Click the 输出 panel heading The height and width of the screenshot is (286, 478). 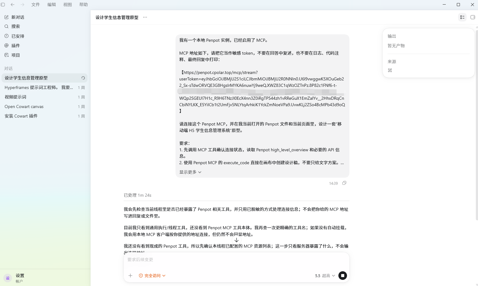click(392, 36)
